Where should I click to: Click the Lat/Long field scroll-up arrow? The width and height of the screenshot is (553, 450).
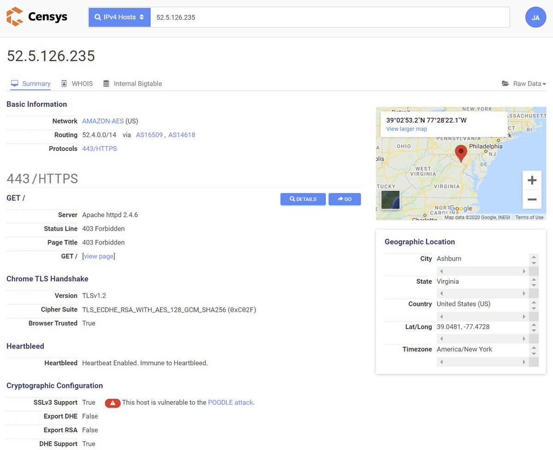[x=534, y=325]
